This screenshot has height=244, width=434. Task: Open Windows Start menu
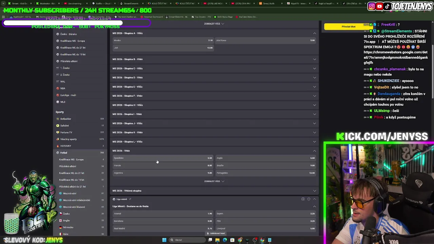coord(164,240)
